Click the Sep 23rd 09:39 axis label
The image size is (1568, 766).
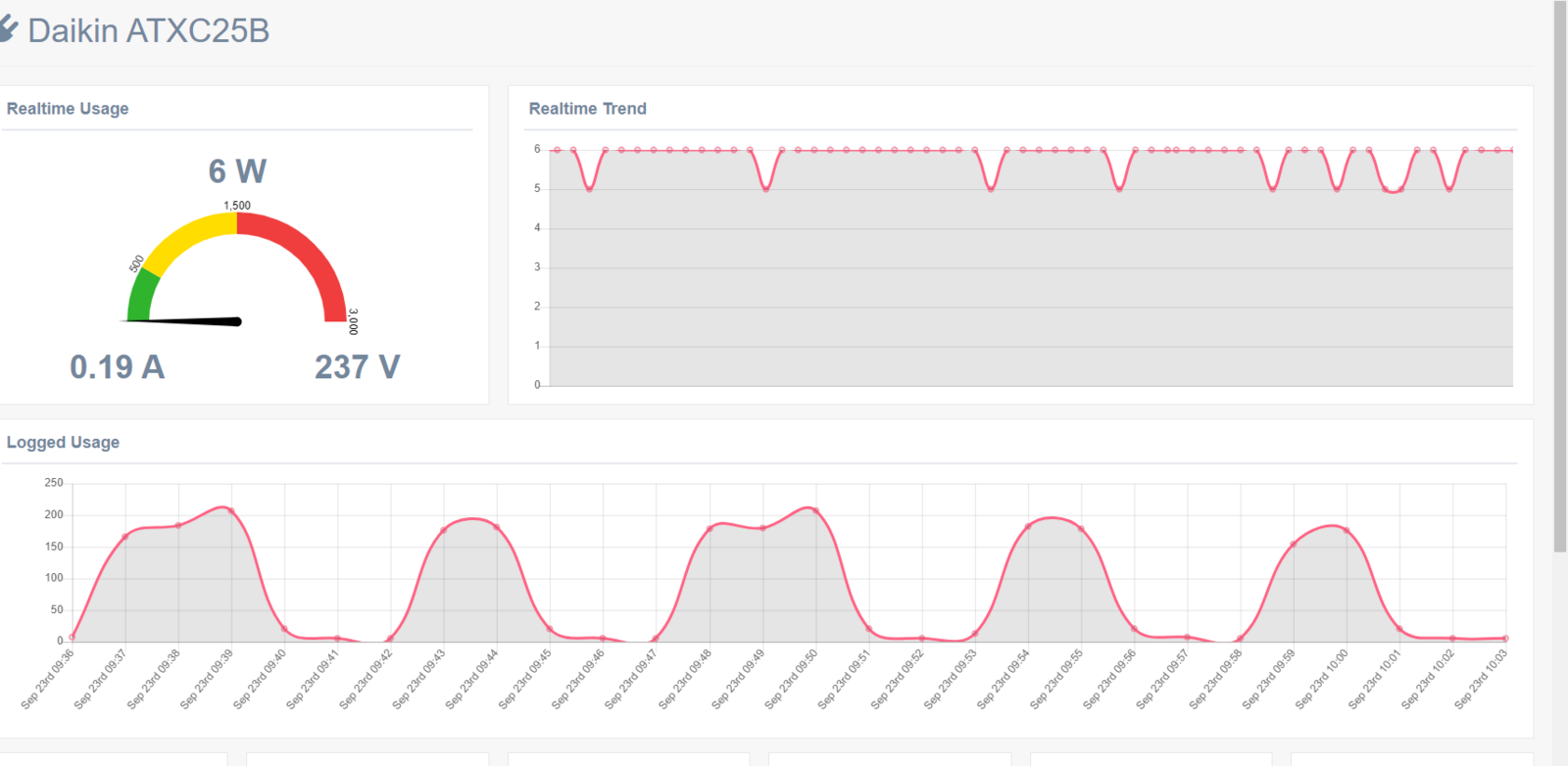pos(207,679)
